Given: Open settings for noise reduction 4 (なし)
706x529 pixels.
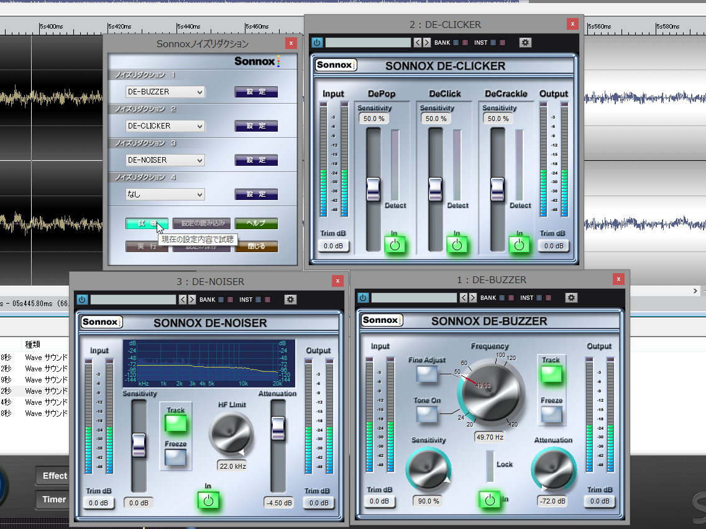Looking at the screenshot, I should (256, 194).
